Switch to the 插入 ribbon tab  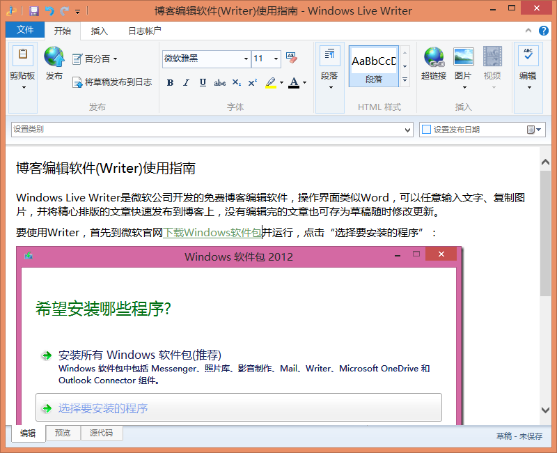[x=100, y=31]
